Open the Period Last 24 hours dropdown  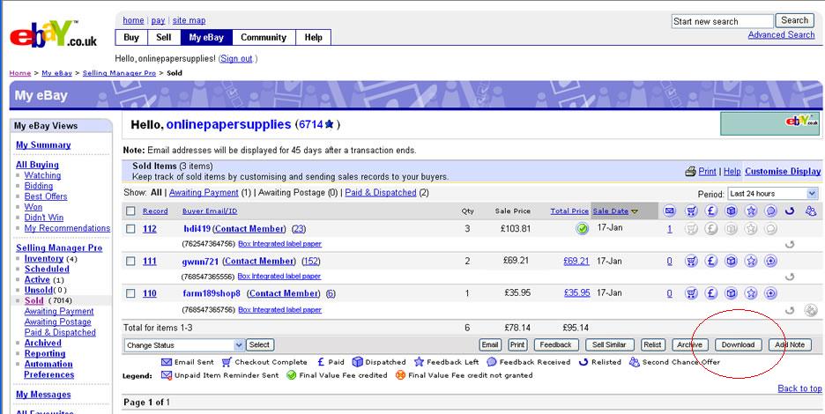772,194
